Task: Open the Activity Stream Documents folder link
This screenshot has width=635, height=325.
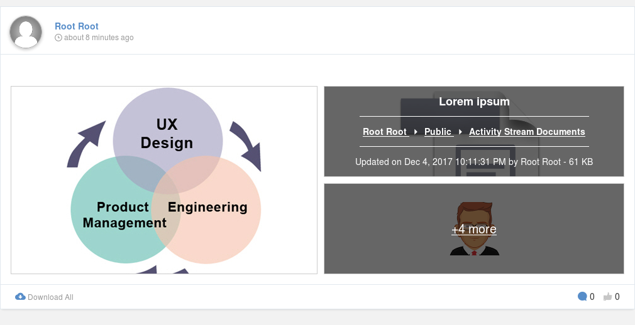Action: [527, 132]
